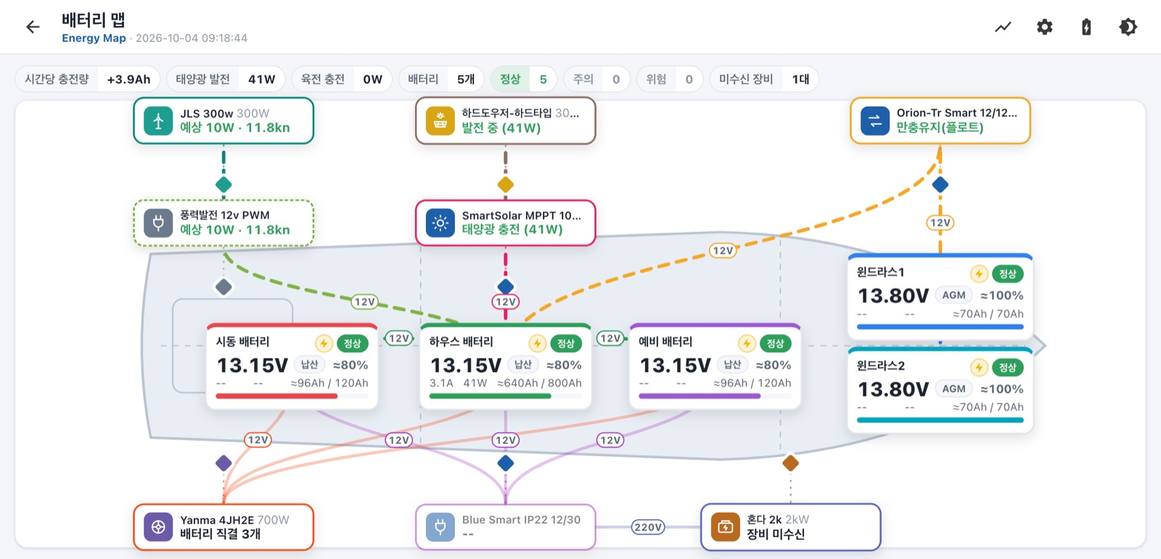Click the solar panel icon on 하드도우저 card
The width and height of the screenshot is (1161, 559).
point(440,121)
